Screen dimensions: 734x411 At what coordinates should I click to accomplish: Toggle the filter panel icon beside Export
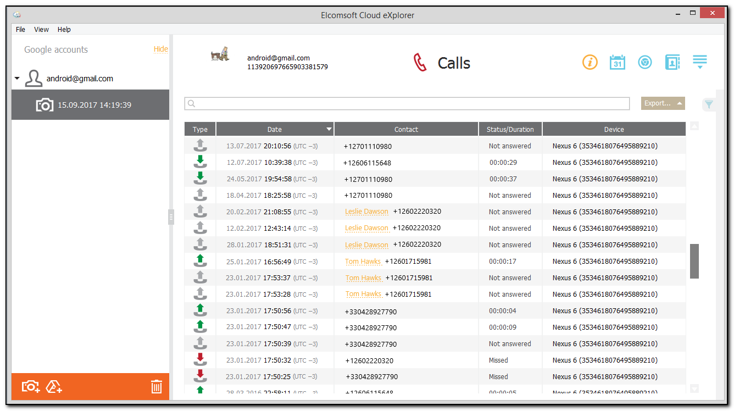point(709,103)
